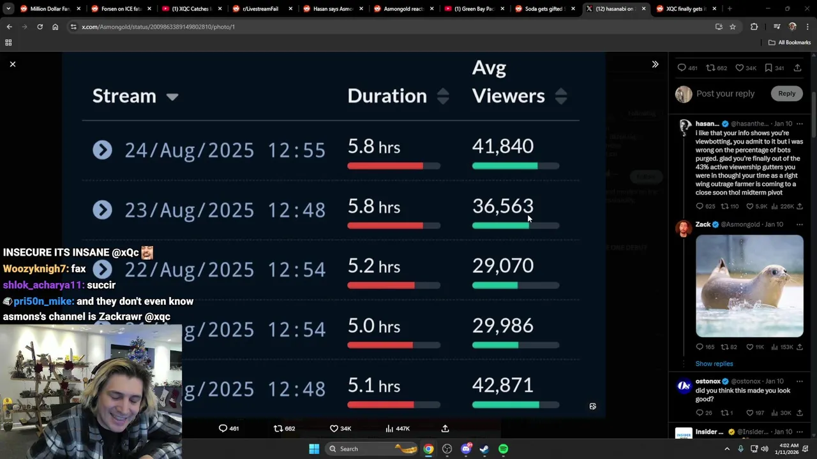
Task: Expand the 24/Aug/2025 12:55 stream row
Action: coord(102,150)
